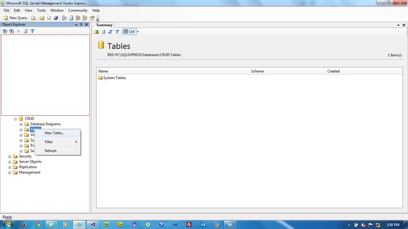This screenshot has height=229, width=408.
Task: Expand the Server Objects folder
Action: [x=10, y=162]
